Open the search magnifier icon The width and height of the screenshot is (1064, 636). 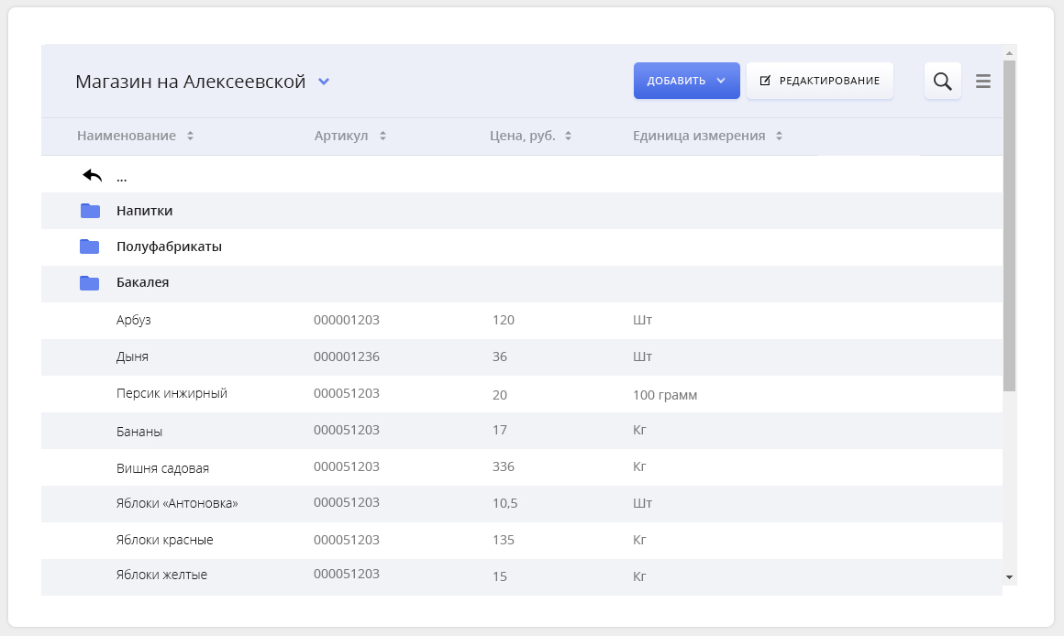(x=942, y=82)
